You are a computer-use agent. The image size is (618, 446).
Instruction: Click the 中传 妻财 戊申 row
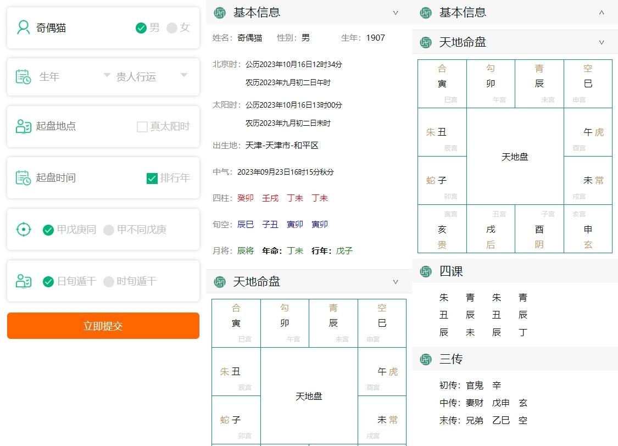(483, 403)
